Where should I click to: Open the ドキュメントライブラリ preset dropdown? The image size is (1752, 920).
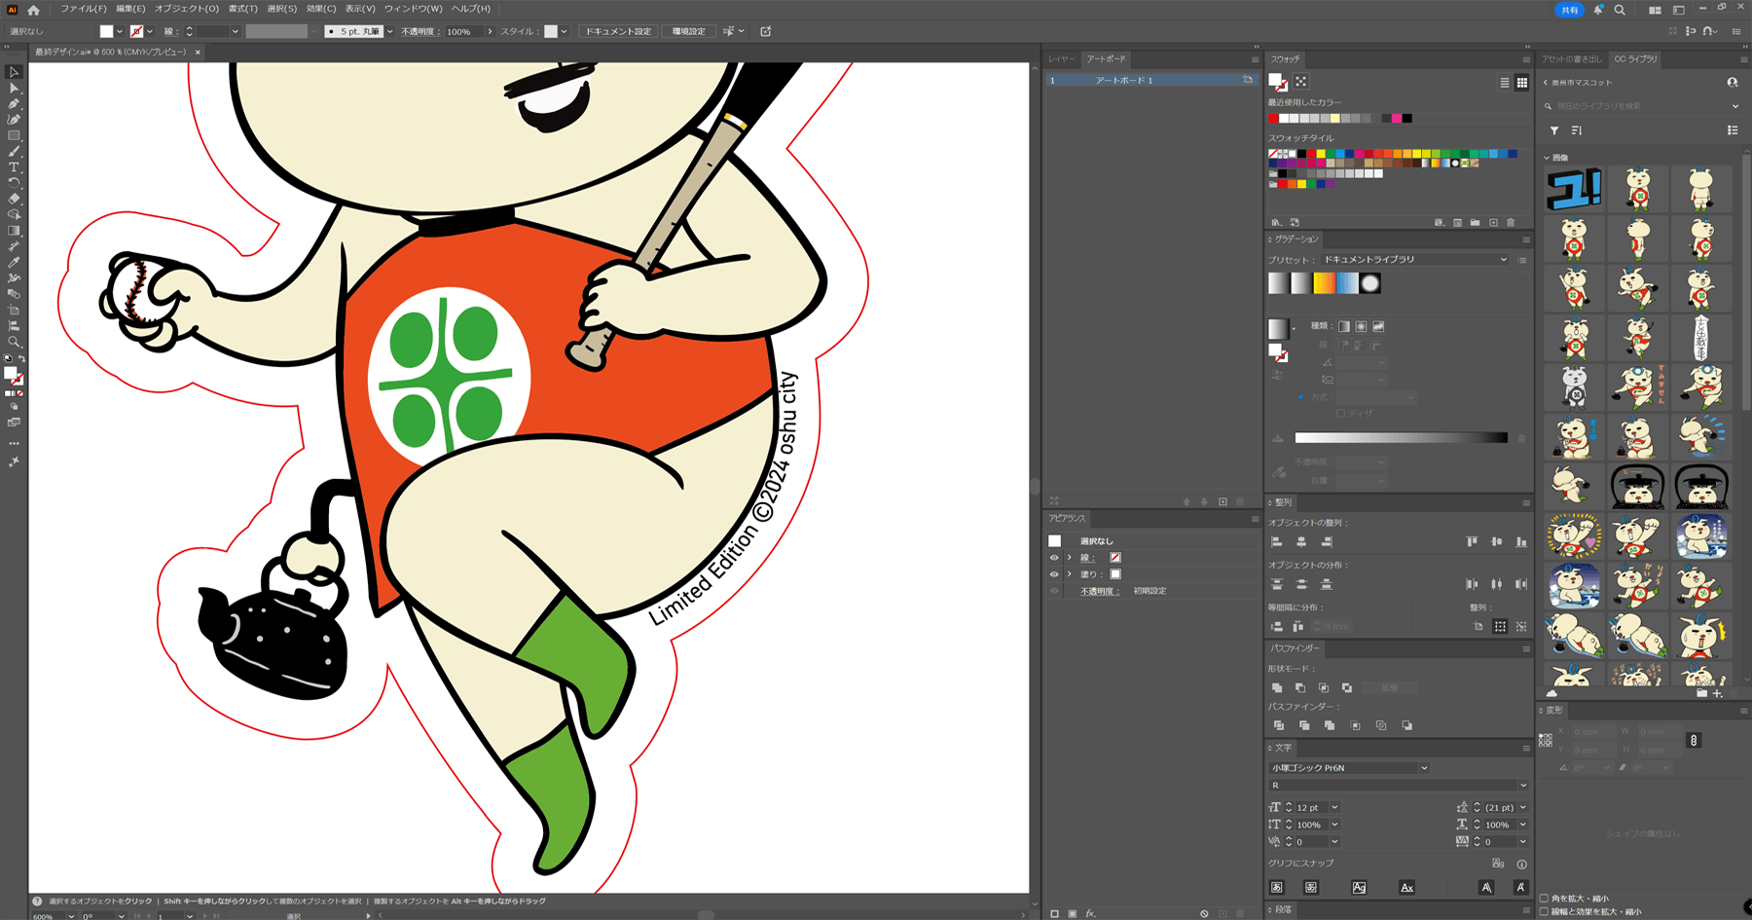coord(1414,260)
